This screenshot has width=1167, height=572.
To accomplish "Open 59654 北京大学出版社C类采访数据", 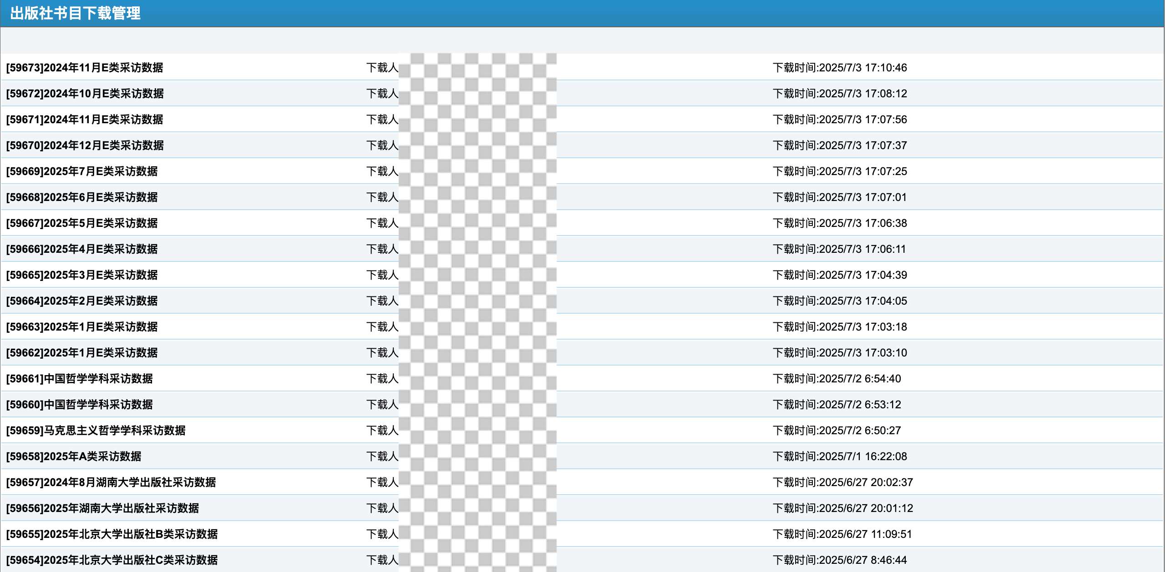I will (112, 560).
